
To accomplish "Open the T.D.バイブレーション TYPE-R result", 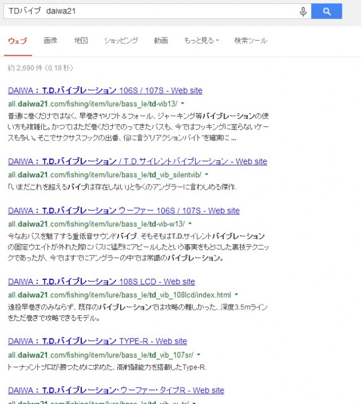I will click(98, 341).
